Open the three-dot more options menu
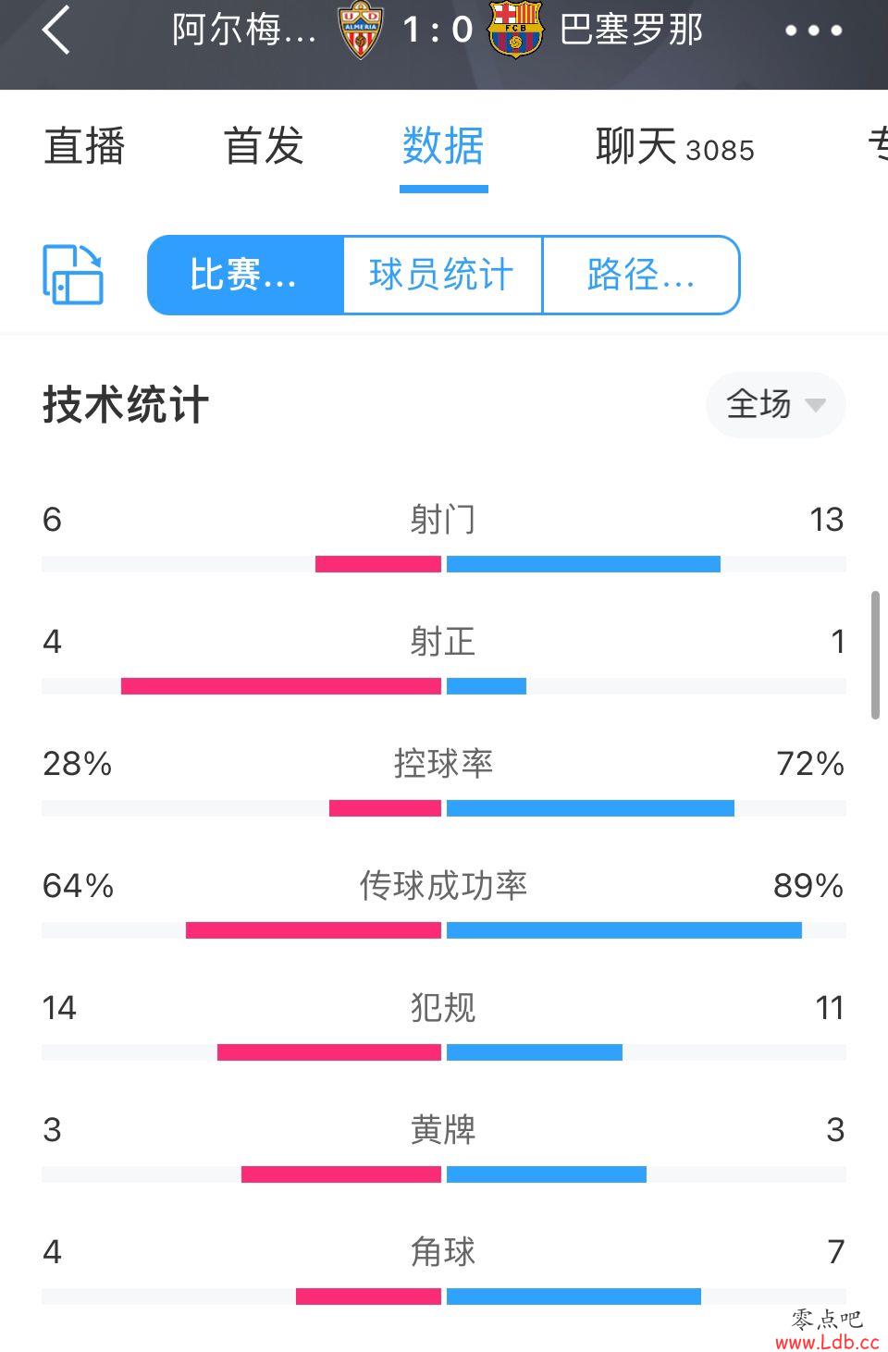This screenshot has height=1352, width=888. [813, 31]
